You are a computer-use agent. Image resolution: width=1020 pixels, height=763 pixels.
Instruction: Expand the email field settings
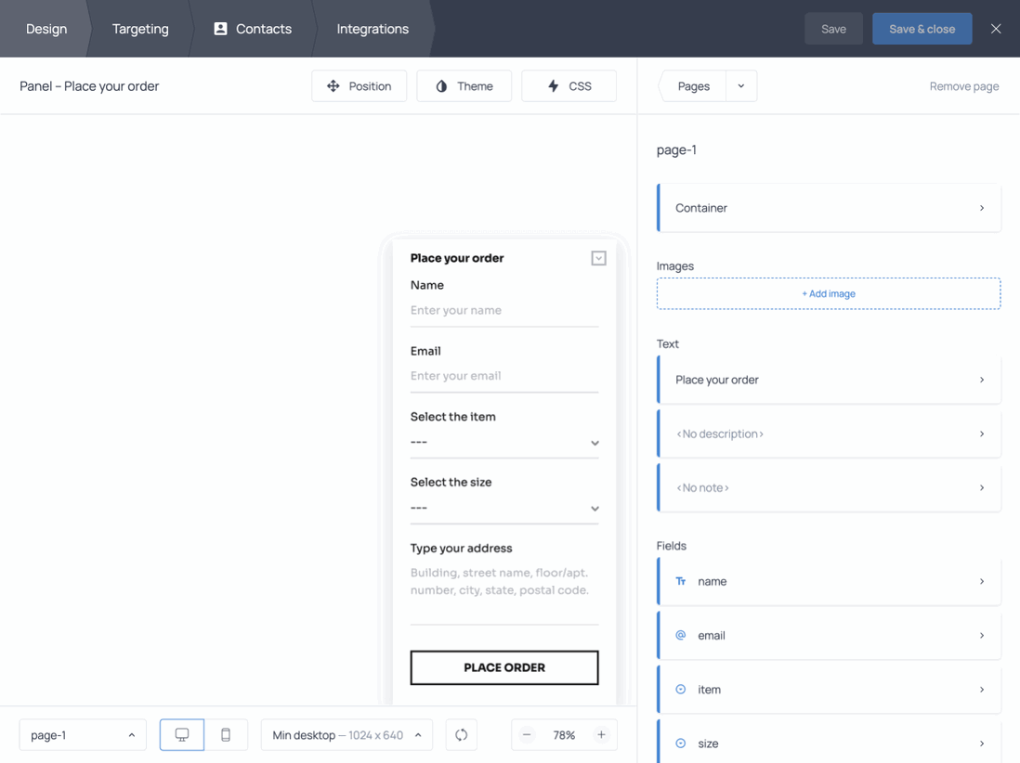click(x=829, y=635)
